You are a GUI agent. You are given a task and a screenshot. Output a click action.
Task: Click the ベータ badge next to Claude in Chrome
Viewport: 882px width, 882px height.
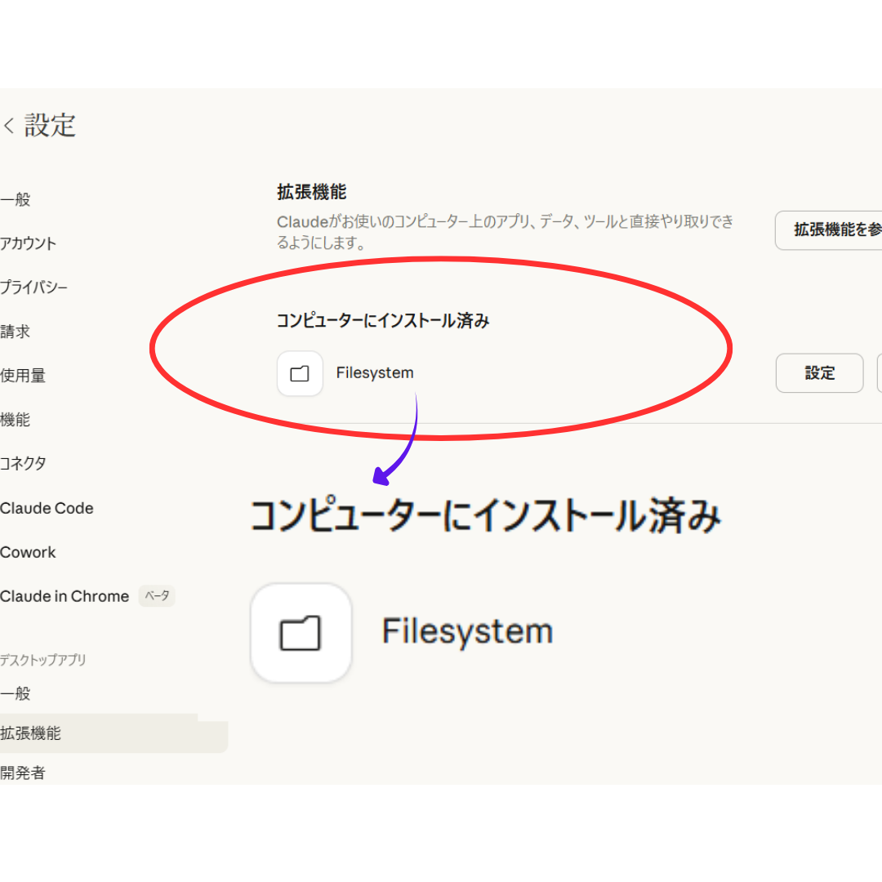[157, 596]
